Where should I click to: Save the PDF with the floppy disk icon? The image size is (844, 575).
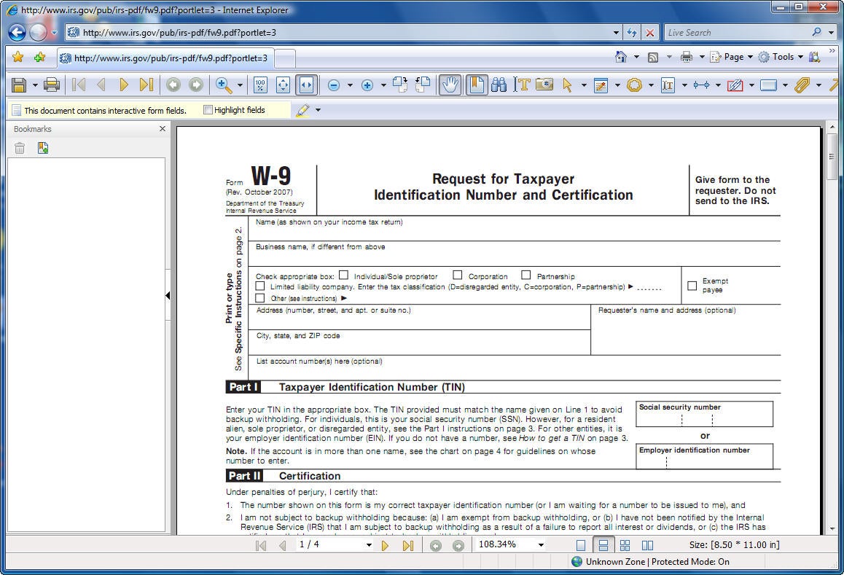[19, 85]
